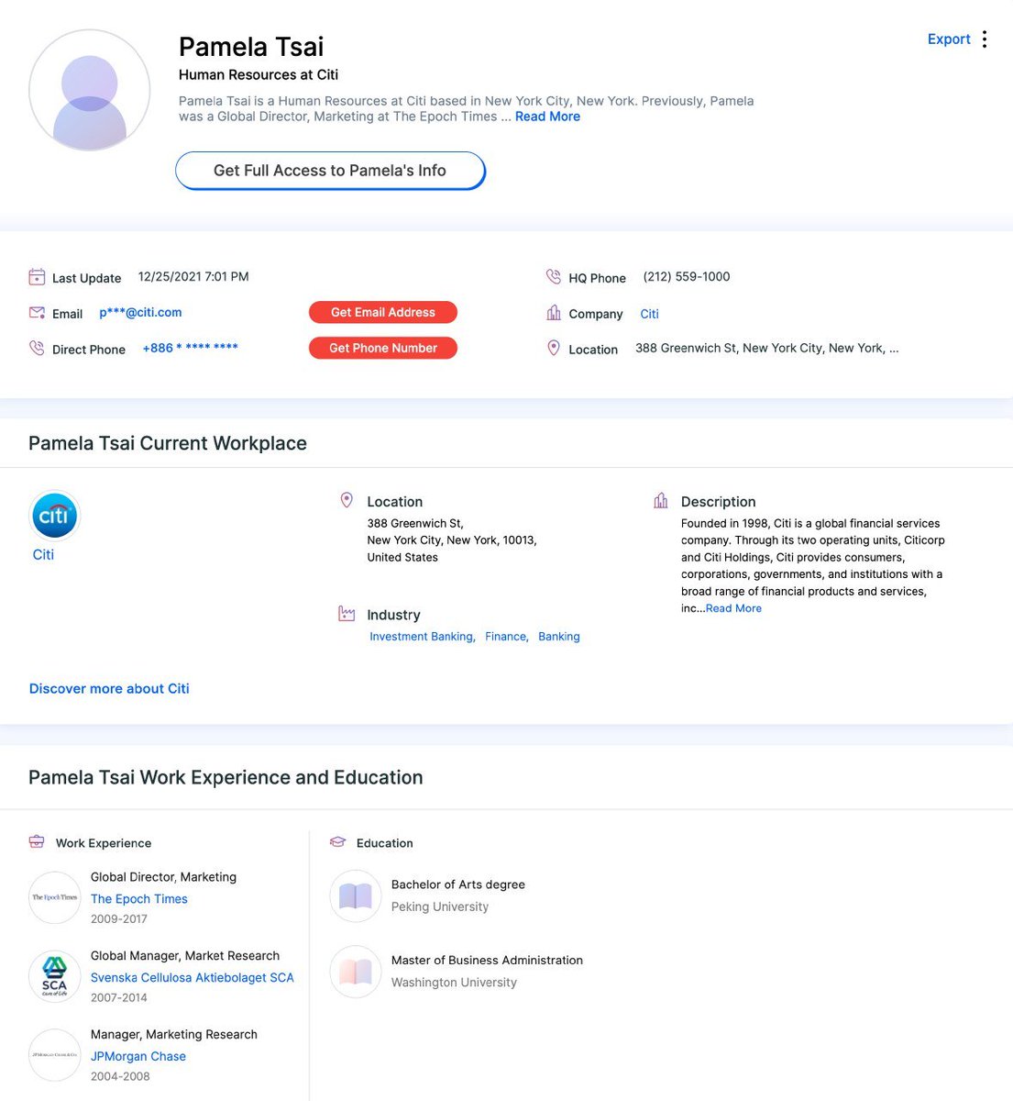The width and height of the screenshot is (1013, 1101).
Task: Select the Banking industry tag
Action: 559,637
